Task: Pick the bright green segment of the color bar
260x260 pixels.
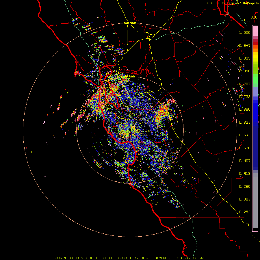Action: (x=255, y=79)
